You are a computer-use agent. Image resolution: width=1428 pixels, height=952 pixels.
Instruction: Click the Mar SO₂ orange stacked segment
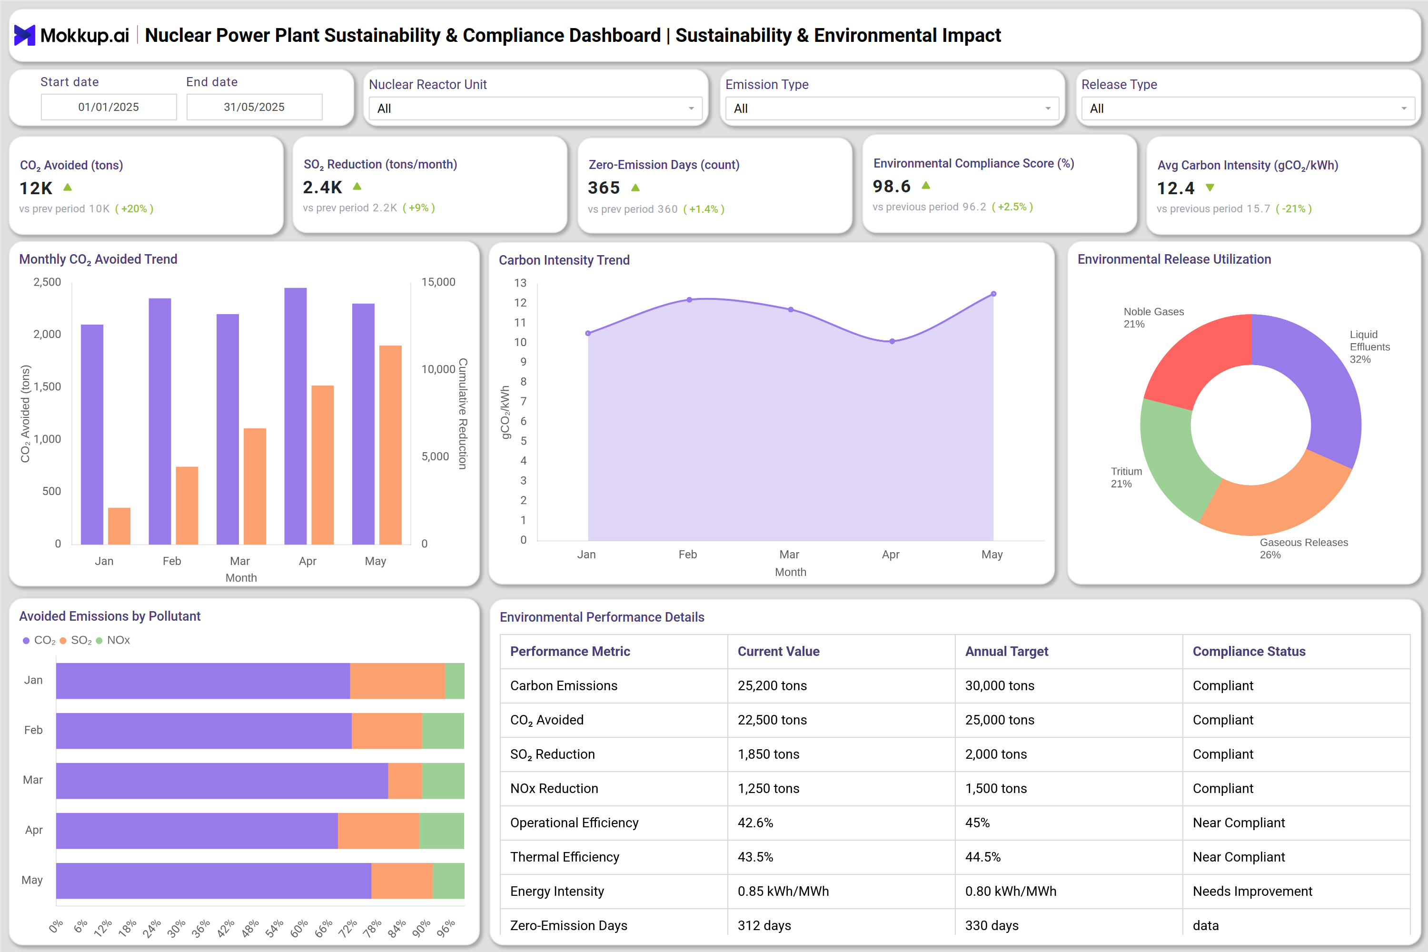point(405,781)
